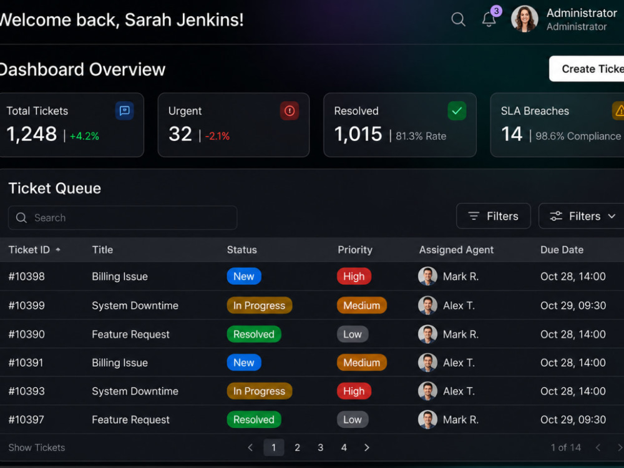Click the Assigned Agent column header
This screenshot has height=468, width=624.
coord(456,250)
